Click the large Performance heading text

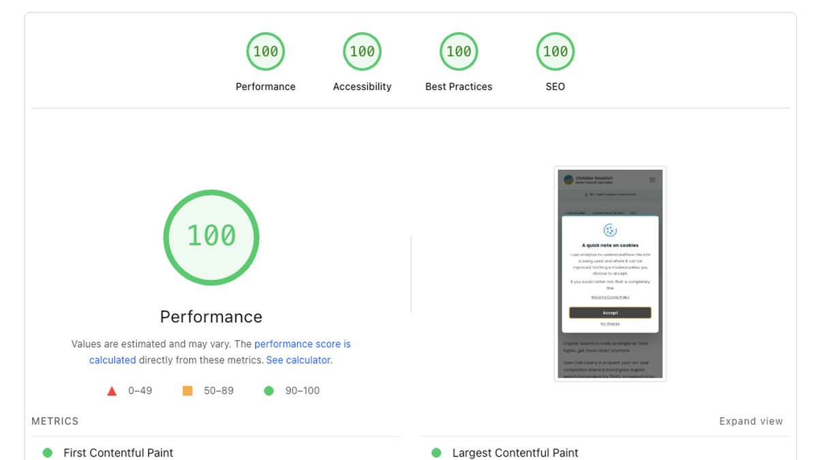[x=211, y=317]
